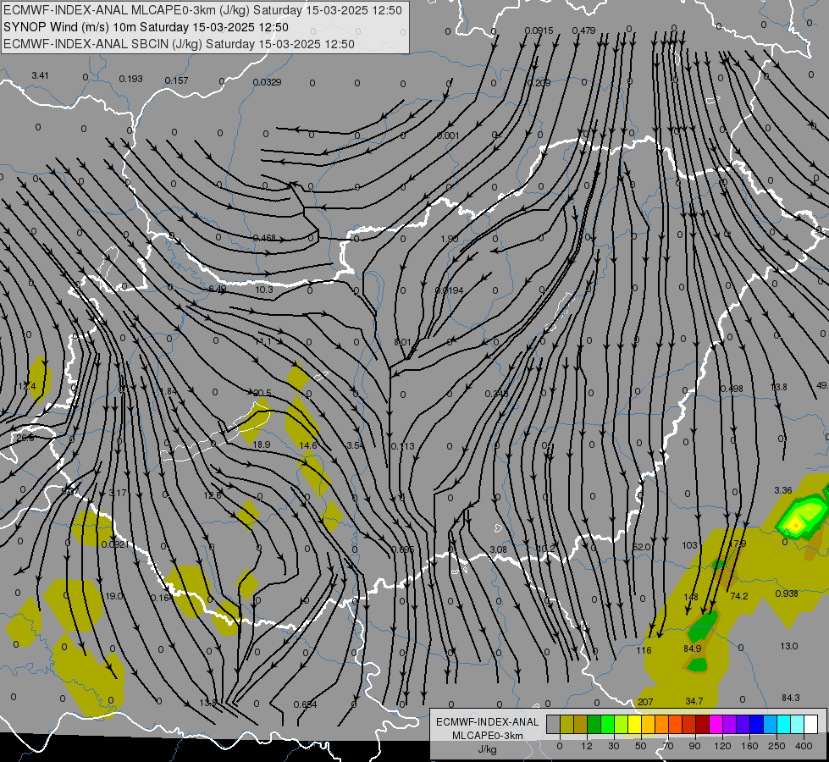
Task: Choose the white legend swatch
Action: [811, 724]
